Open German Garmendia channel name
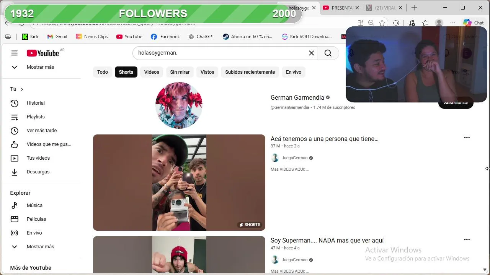Screen dimensions: 490x275 click(x=297, y=98)
